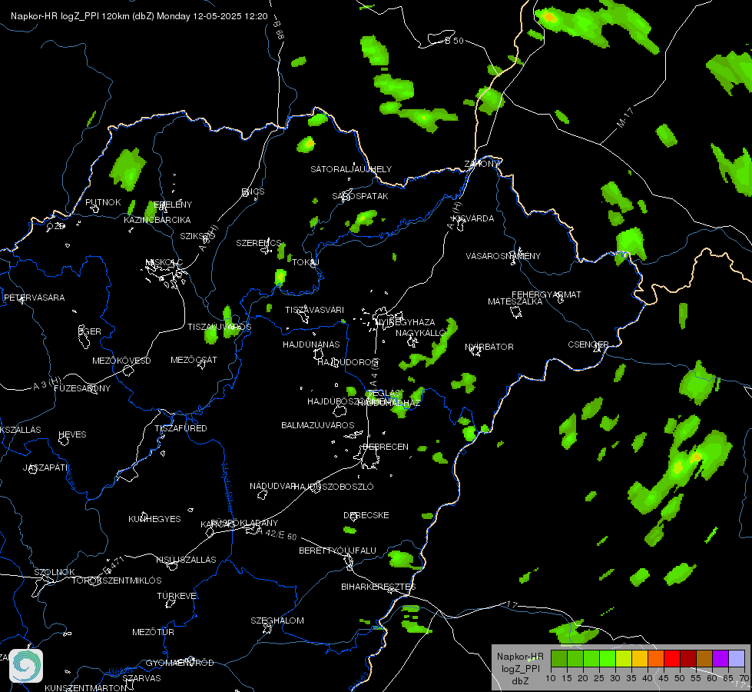This screenshot has width=752, height=692.
Task: Select the SZOLNOK city label
Action: 55,572
